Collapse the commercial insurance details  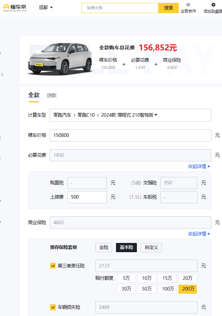(199, 234)
